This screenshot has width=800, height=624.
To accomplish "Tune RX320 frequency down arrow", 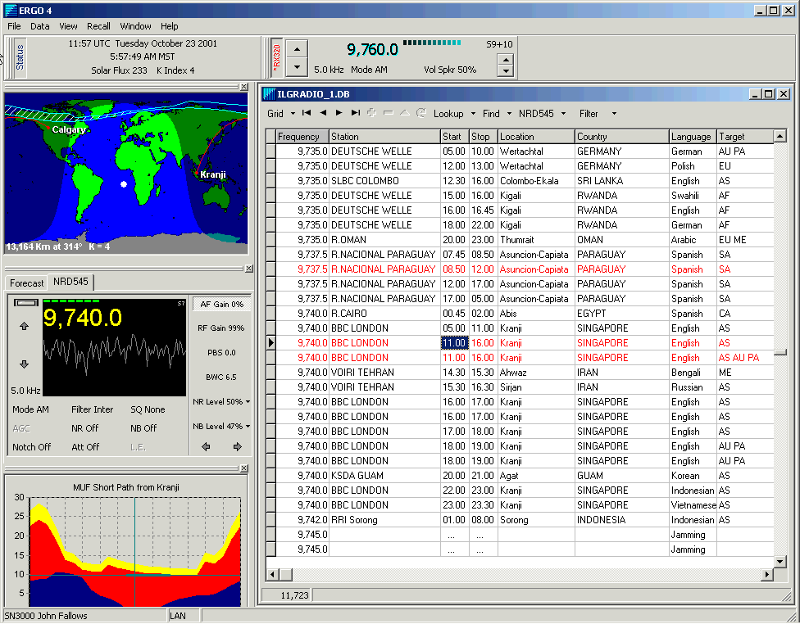I will (x=297, y=67).
